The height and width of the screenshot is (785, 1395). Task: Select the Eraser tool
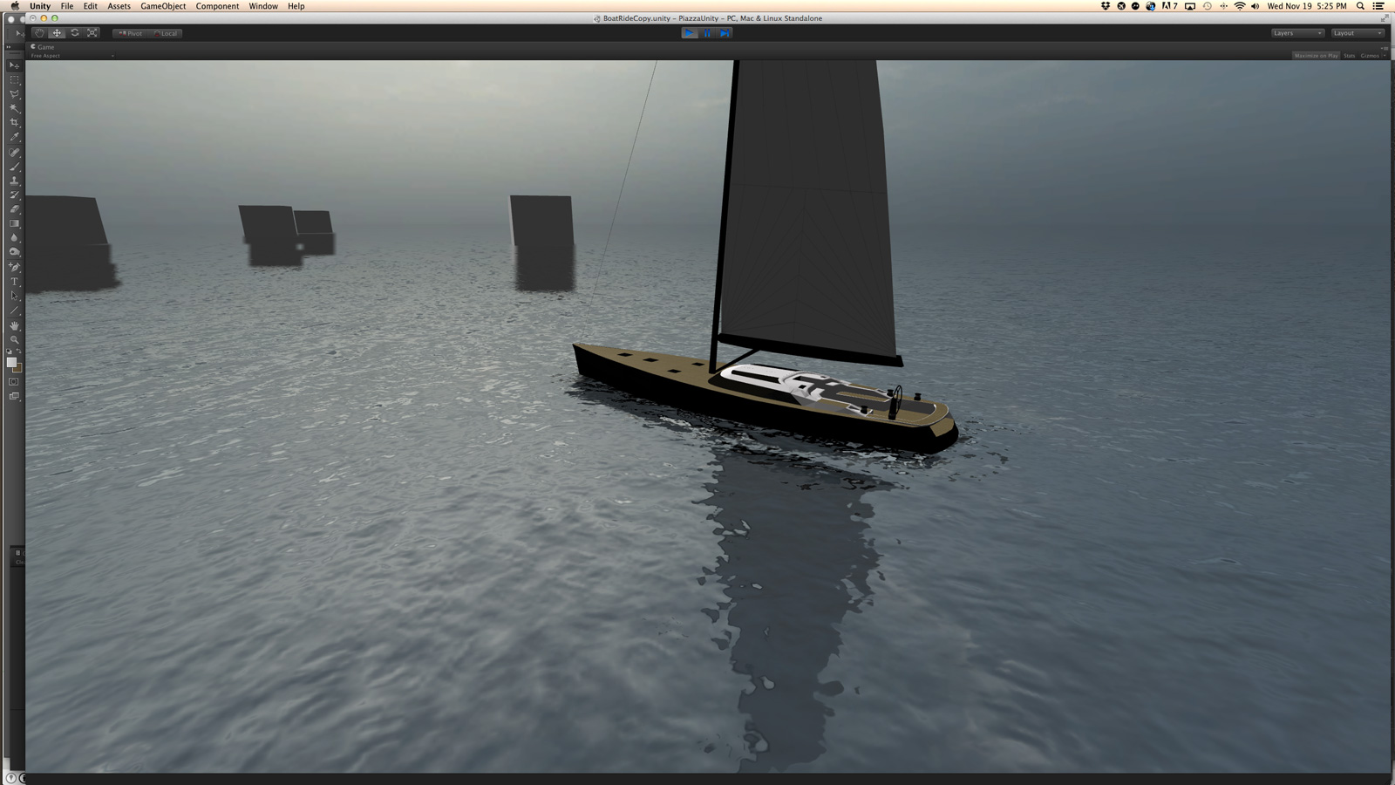(14, 209)
